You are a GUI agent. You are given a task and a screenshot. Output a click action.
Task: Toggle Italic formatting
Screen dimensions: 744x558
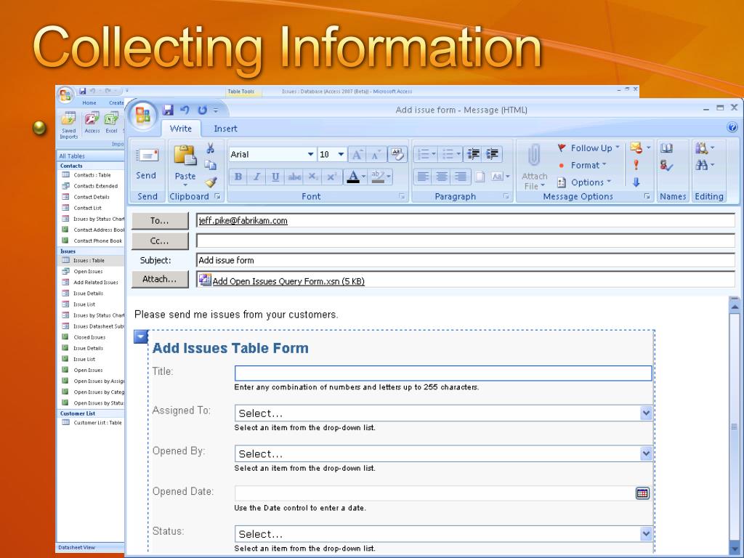point(256,177)
